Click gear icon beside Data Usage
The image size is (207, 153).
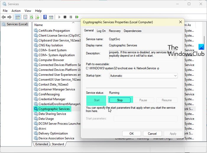[36, 119]
